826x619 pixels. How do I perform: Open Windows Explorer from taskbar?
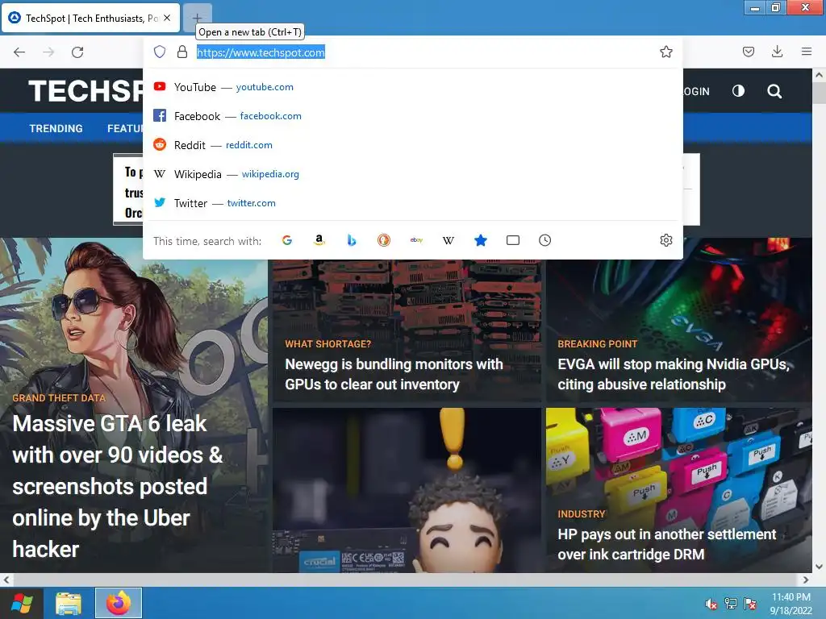point(69,603)
